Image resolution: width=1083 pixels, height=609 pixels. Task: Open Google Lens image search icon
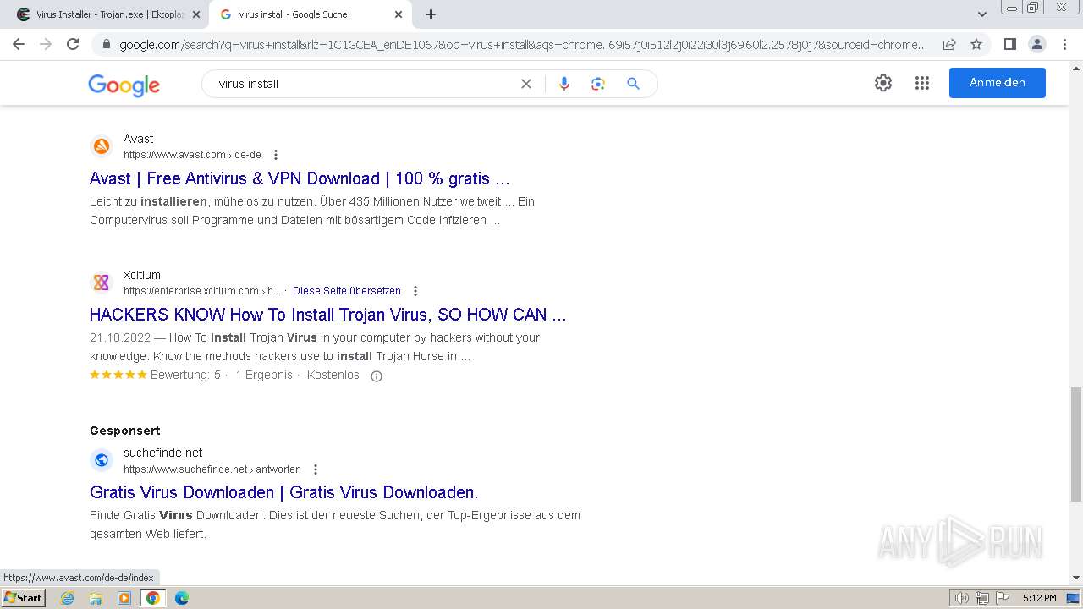click(x=598, y=84)
